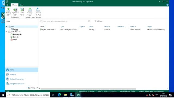Select Running (1) in the tree
174x98 pixels.
click(17, 34)
